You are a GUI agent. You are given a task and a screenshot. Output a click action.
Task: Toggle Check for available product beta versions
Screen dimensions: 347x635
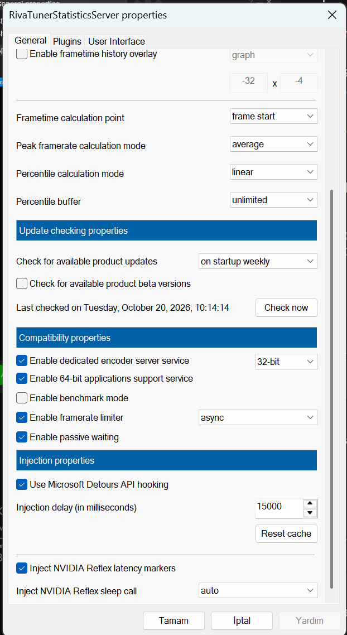(22, 283)
